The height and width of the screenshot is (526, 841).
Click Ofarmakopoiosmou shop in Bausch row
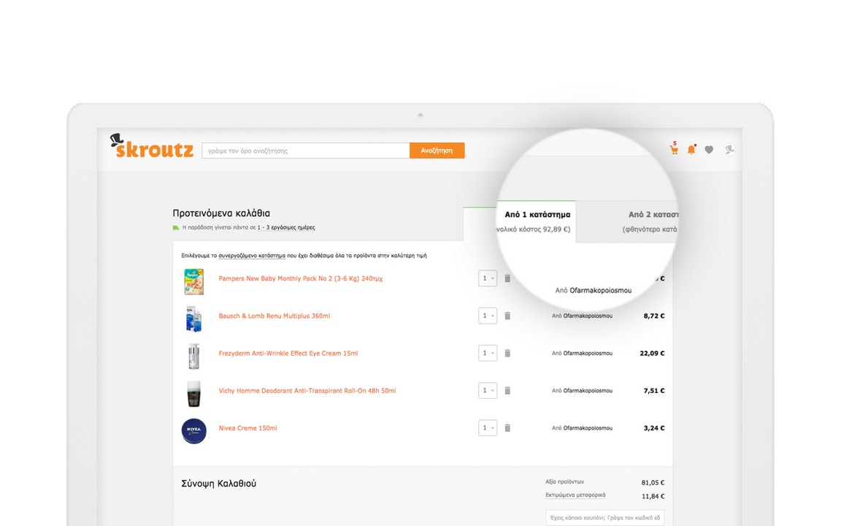pos(587,316)
